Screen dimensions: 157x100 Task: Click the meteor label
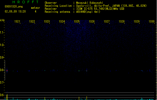pyautogui.click(x=35, y=8)
